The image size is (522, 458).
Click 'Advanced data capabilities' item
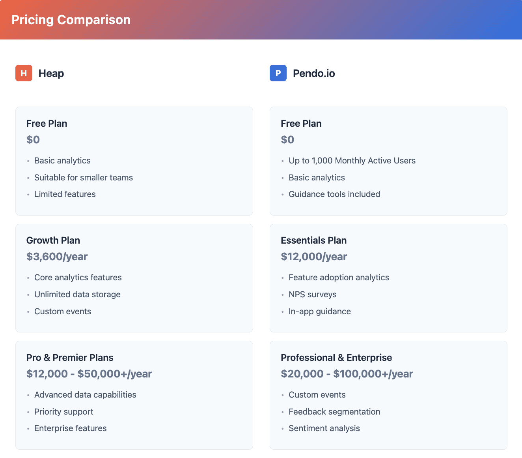point(85,395)
